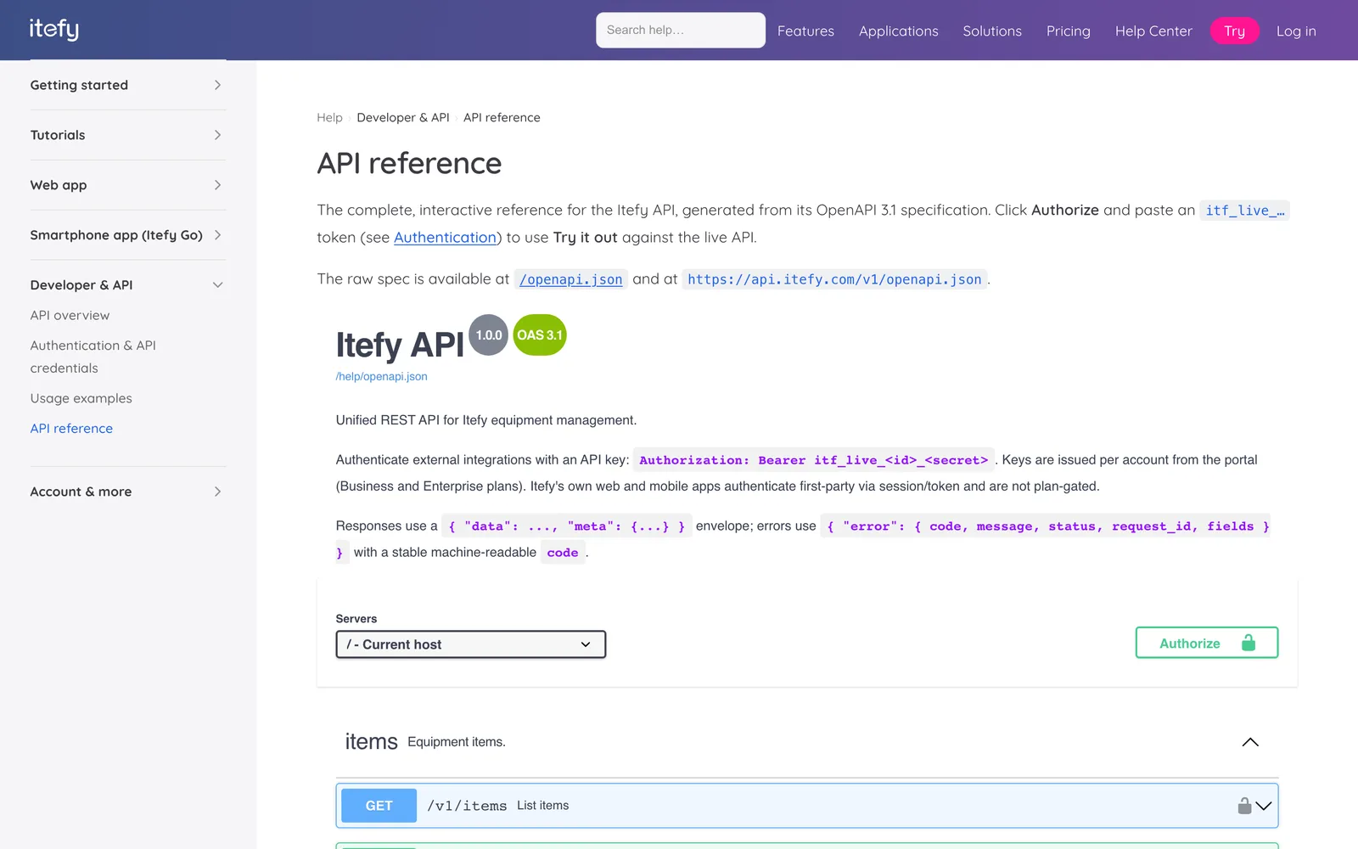Screen dimensions: 1358x849
Task: Collapse the items tag section chevron
Action: pyautogui.click(x=1250, y=742)
